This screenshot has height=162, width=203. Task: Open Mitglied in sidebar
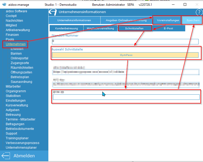(x=11, y=25)
